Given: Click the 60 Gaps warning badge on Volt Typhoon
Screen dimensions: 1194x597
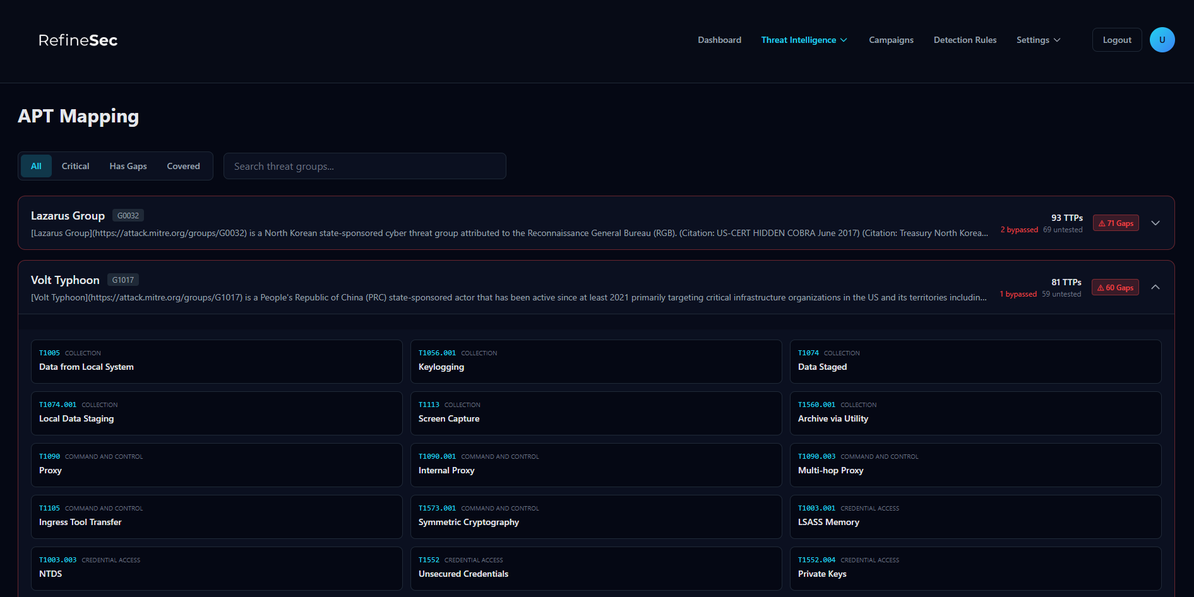Looking at the screenshot, I should pos(1114,287).
